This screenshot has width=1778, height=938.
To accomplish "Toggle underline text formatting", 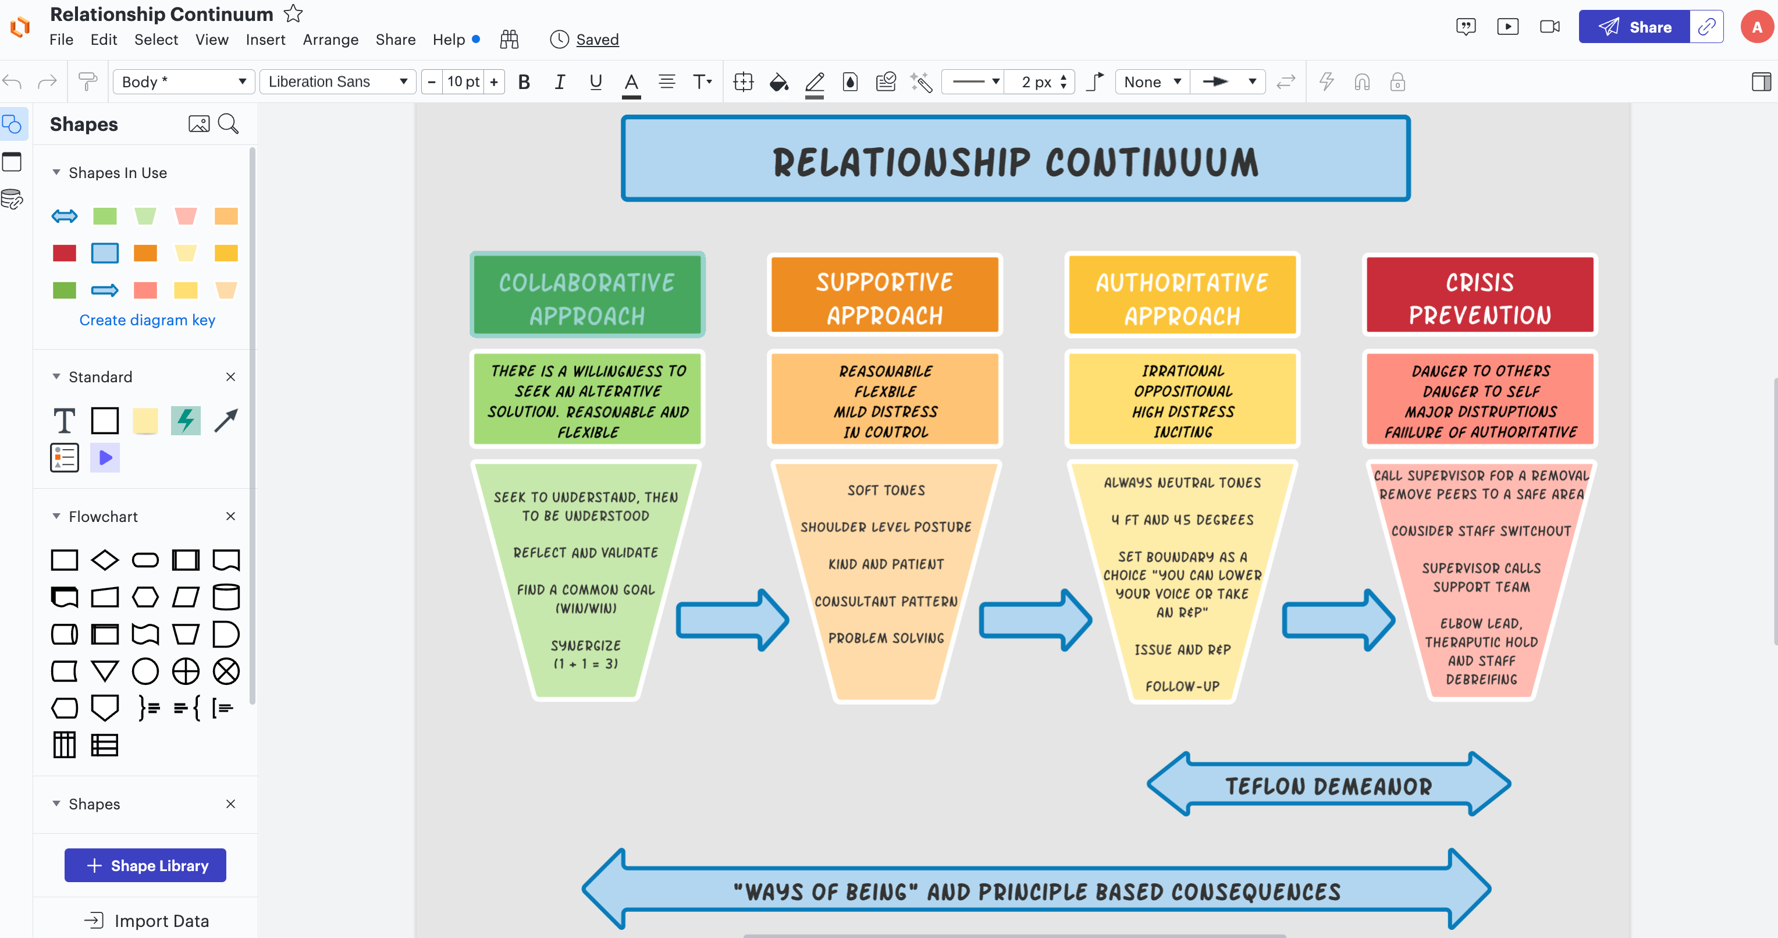I will [x=596, y=82].
